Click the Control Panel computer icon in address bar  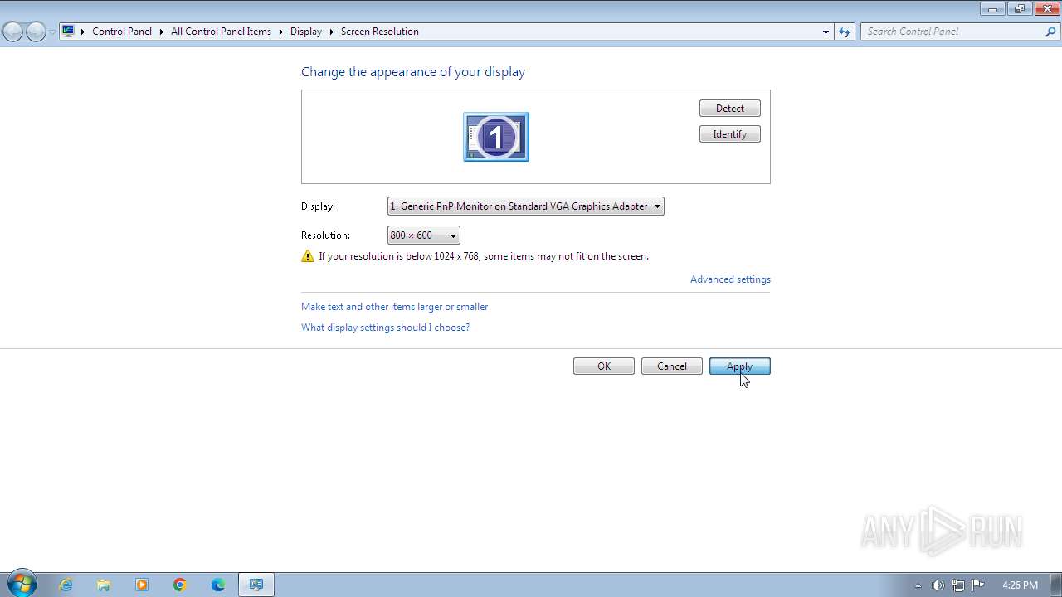click(x=68, y=31)
